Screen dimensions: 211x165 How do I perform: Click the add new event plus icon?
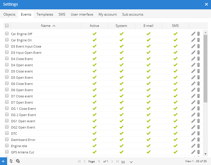[3, 161]
